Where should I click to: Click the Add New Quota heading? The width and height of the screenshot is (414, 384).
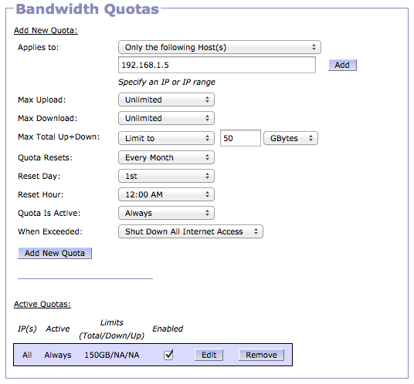click(46, 30)
